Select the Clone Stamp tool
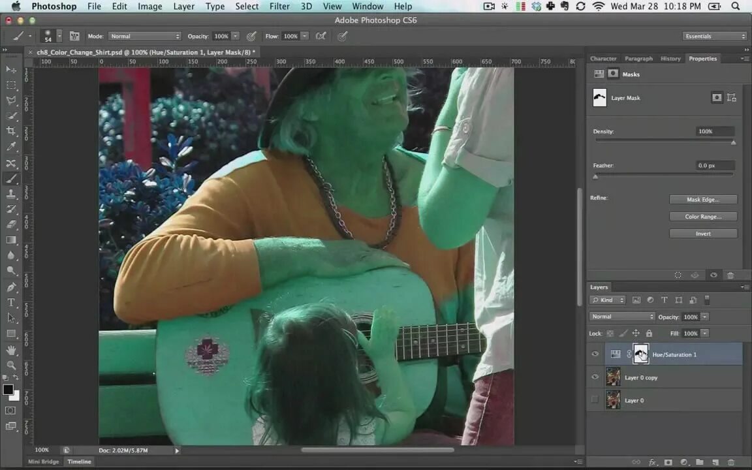 (11, 194)
